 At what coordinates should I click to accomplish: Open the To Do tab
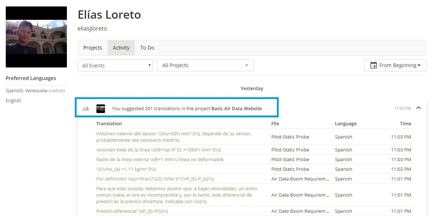[147, 48]
